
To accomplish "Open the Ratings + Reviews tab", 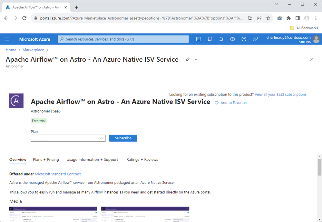I will click(x=142, y=159).
